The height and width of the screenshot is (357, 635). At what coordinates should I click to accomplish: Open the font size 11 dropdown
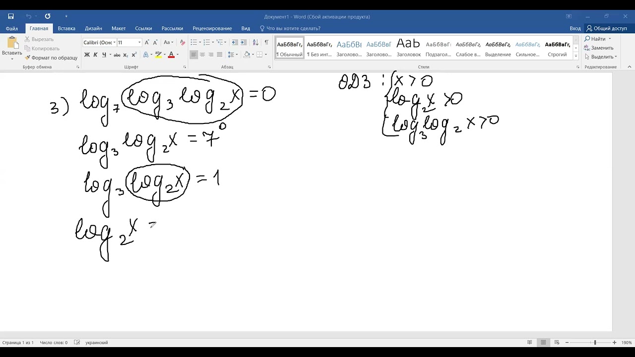[x=139, y=43]
